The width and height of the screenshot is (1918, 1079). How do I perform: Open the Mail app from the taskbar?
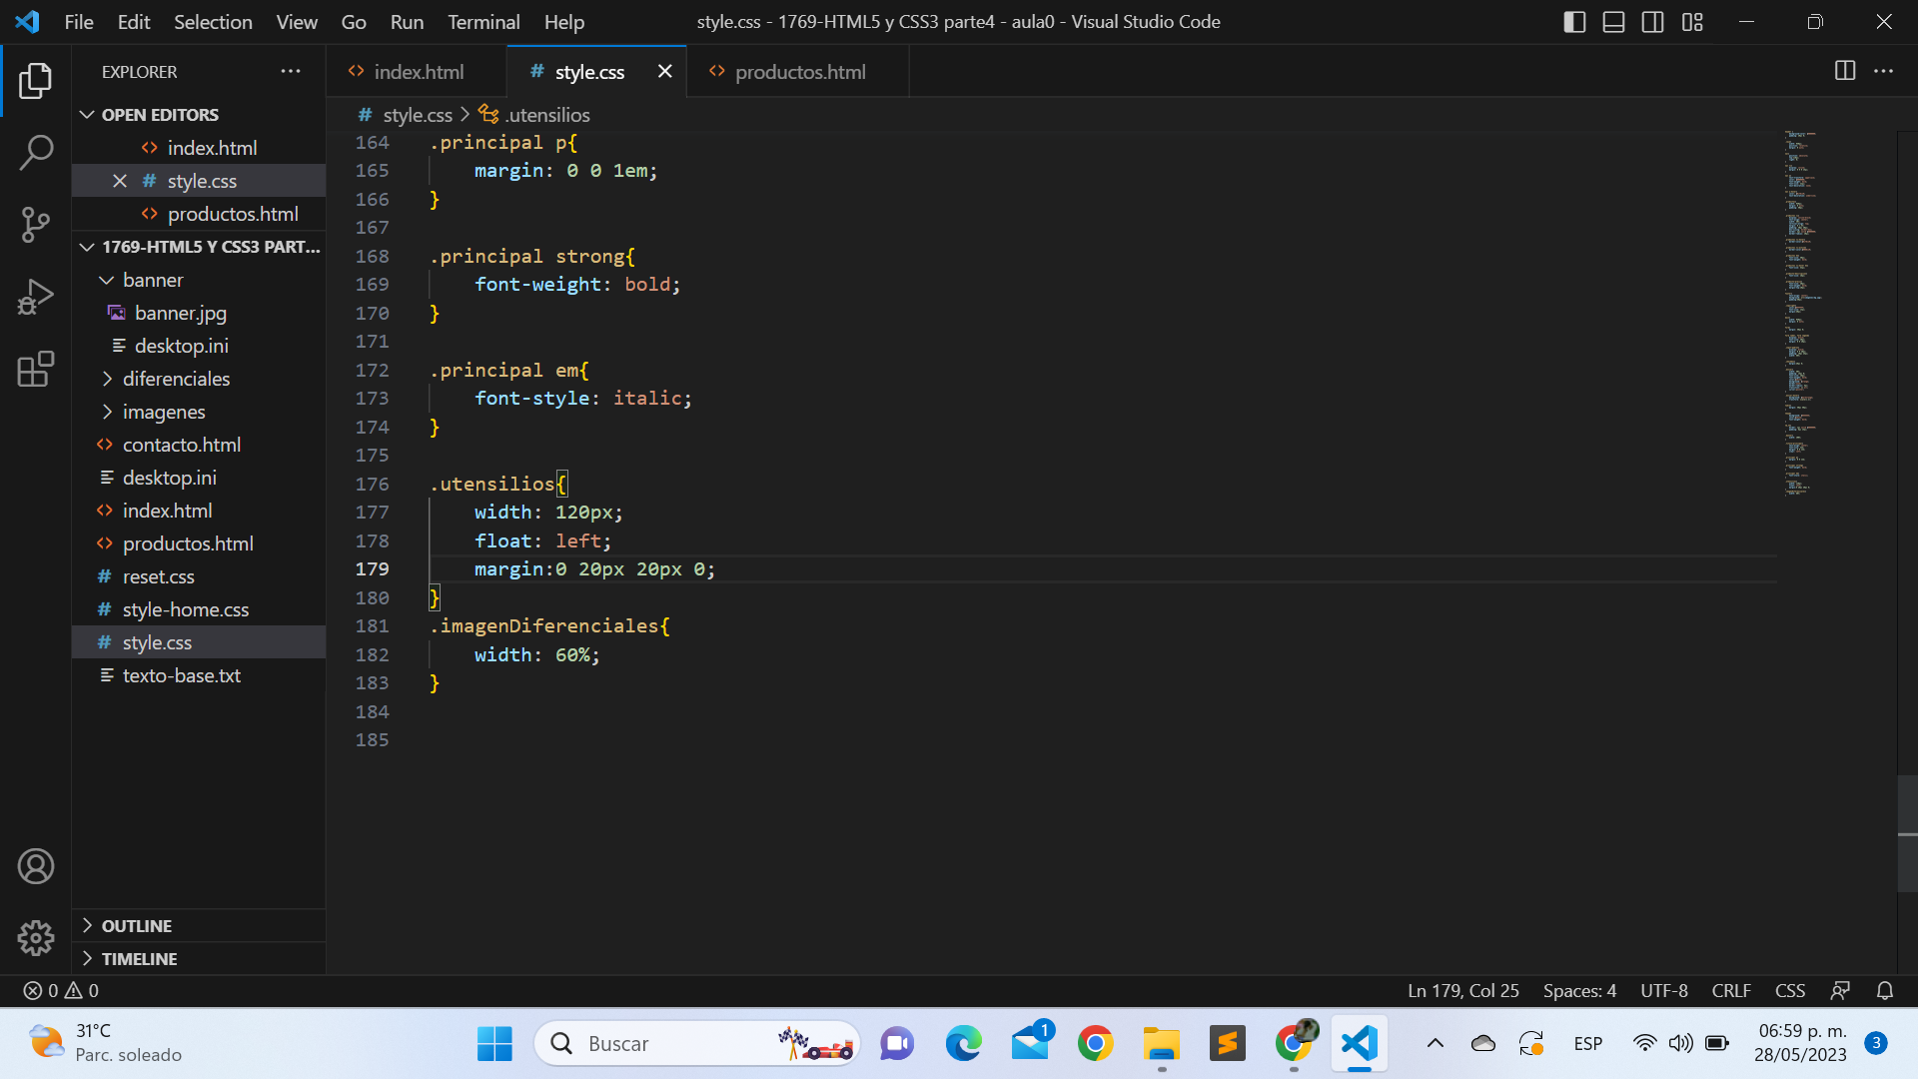(x=1030, y=1044)
